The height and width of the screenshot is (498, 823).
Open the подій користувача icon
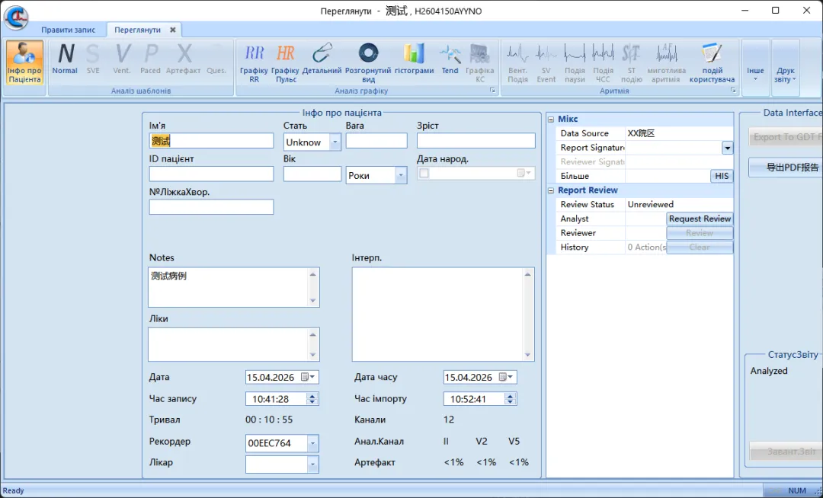pos(713,62)
